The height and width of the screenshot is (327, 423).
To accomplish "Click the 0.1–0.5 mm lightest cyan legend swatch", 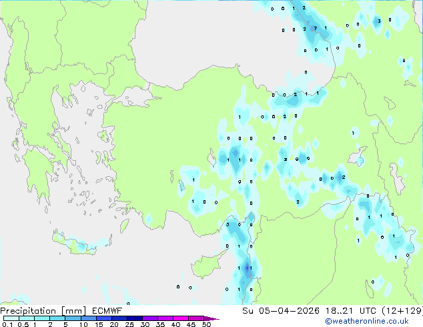I will 11,318.
